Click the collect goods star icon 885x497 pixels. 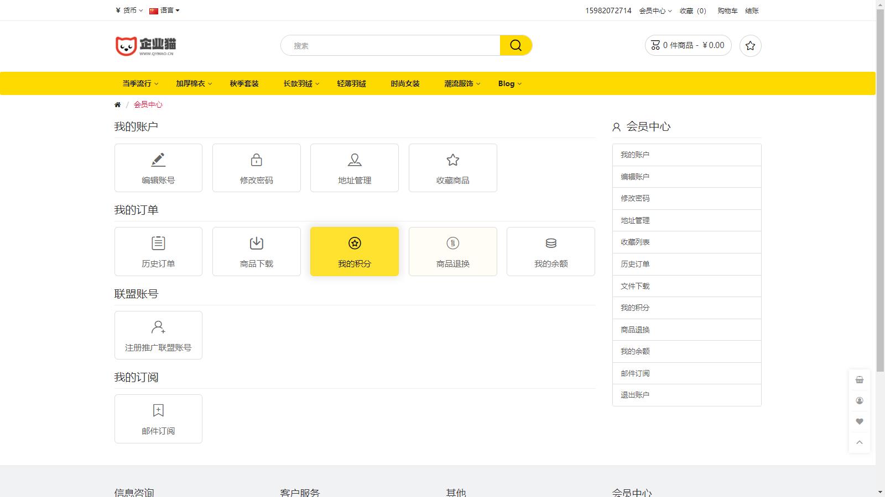452,160
